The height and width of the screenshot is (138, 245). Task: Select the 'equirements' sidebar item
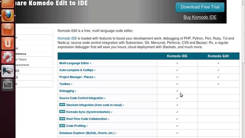(22, 65)
